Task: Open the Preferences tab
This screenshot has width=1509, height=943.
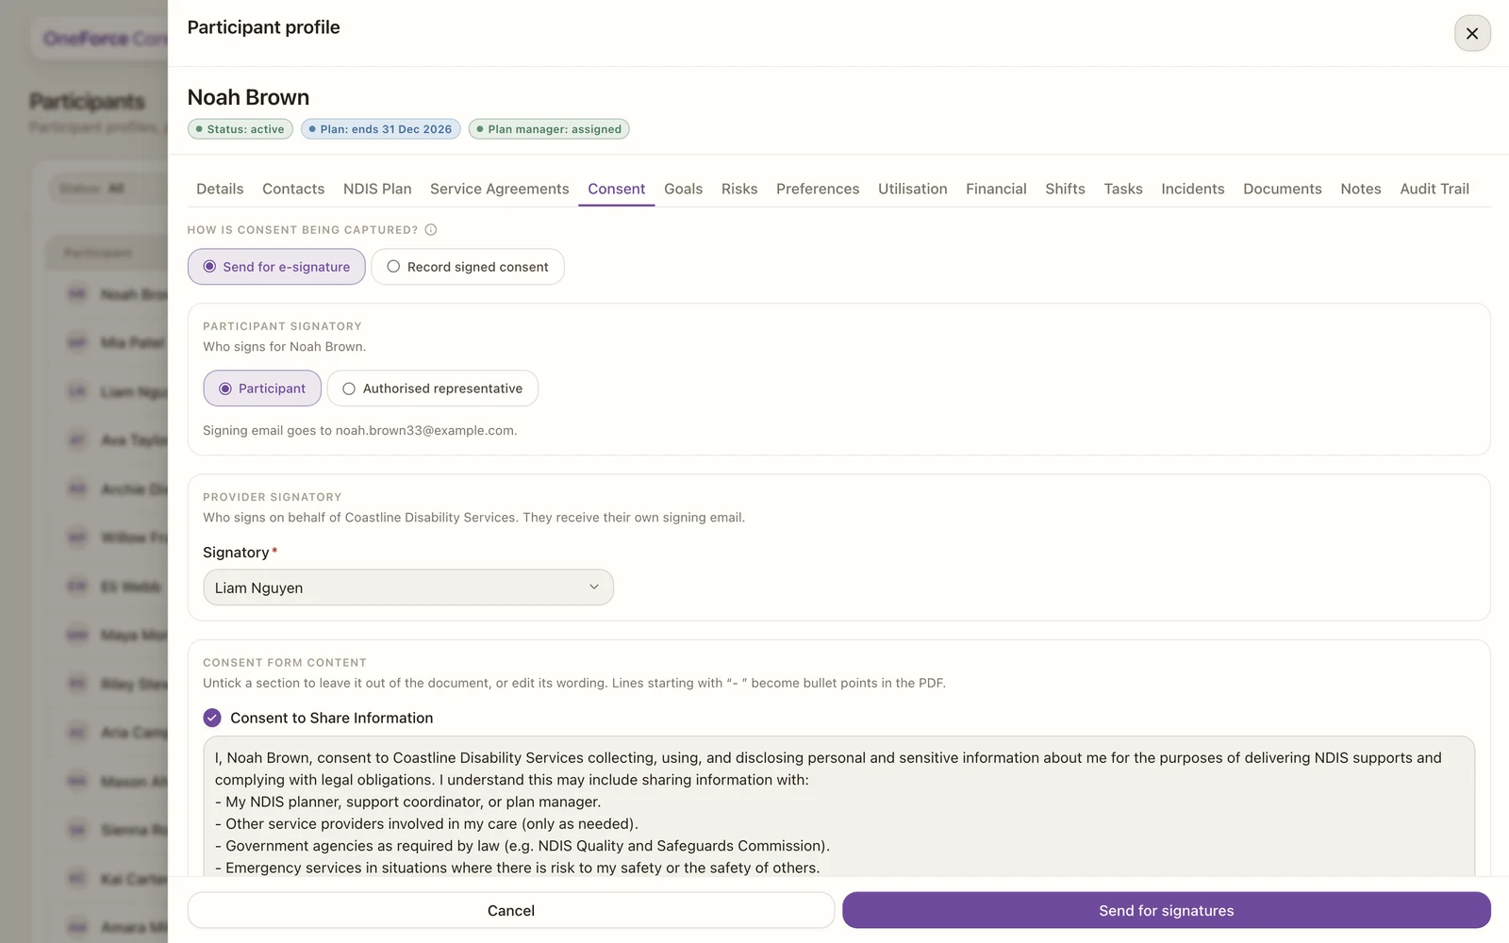Action: 818,189
